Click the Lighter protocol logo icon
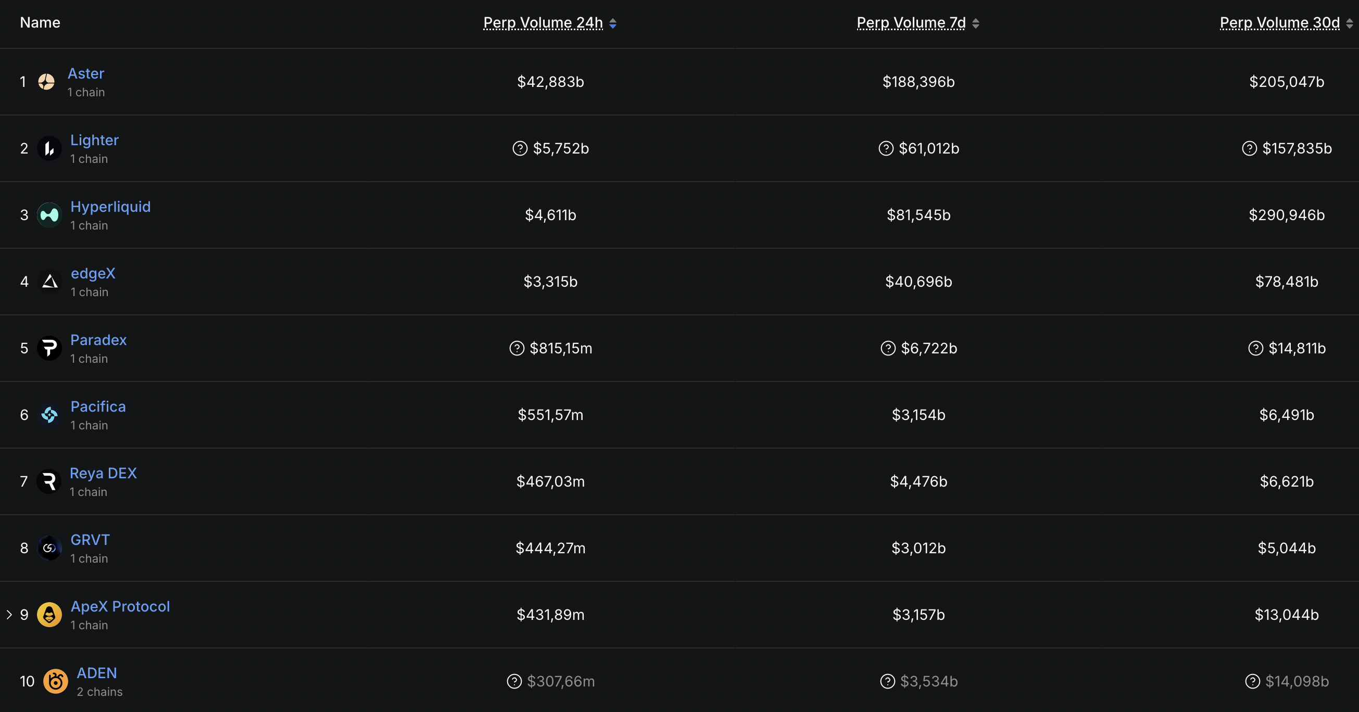 (49, 148)
